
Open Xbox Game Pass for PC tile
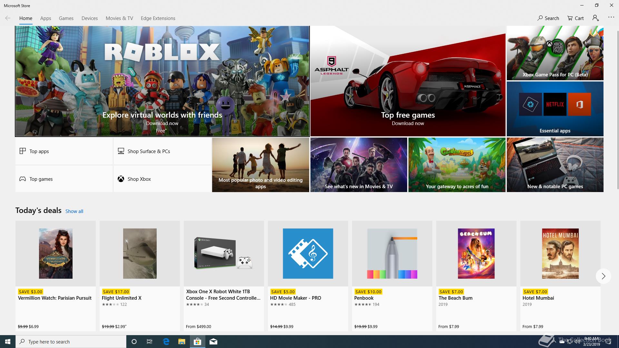[x=555, y=53]
